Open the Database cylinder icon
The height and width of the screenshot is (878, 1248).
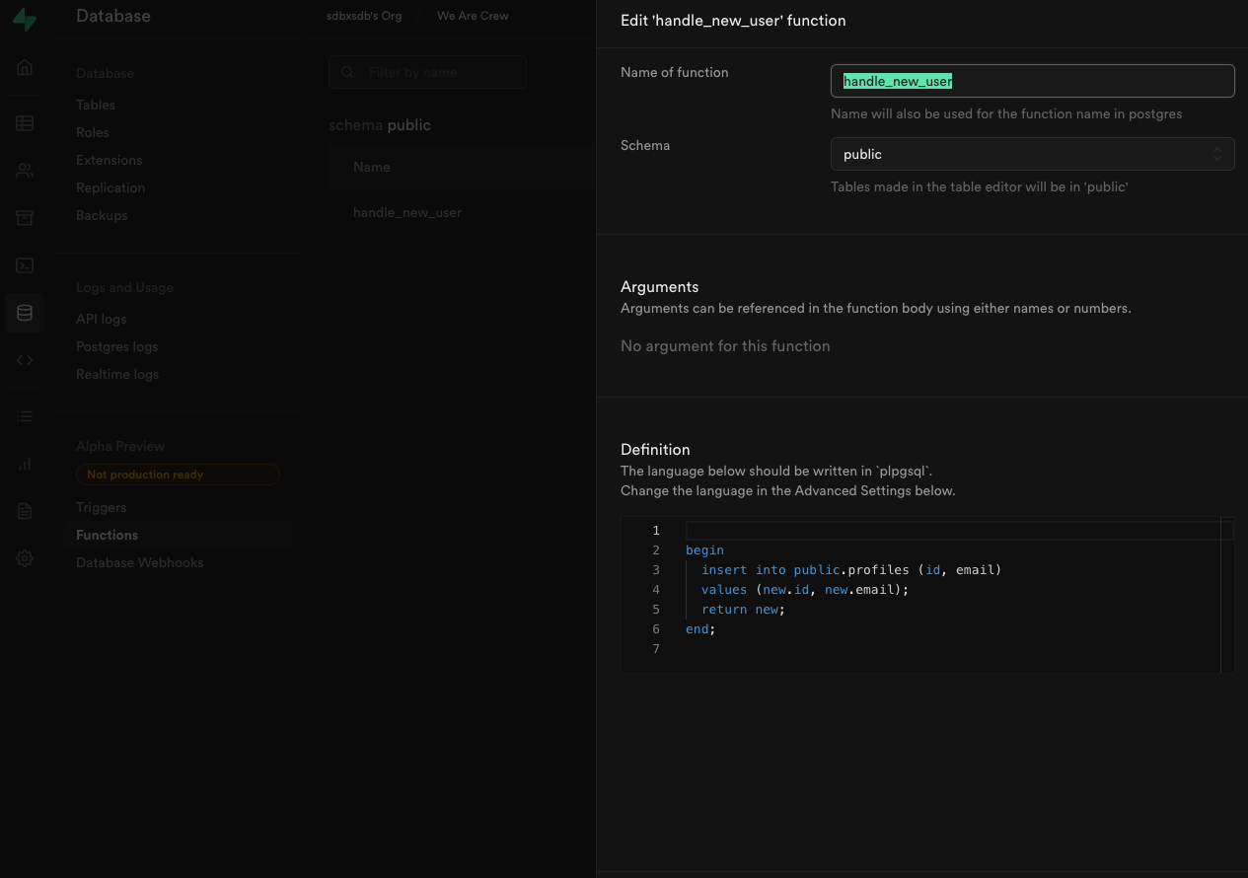click(x=25, y=313)
